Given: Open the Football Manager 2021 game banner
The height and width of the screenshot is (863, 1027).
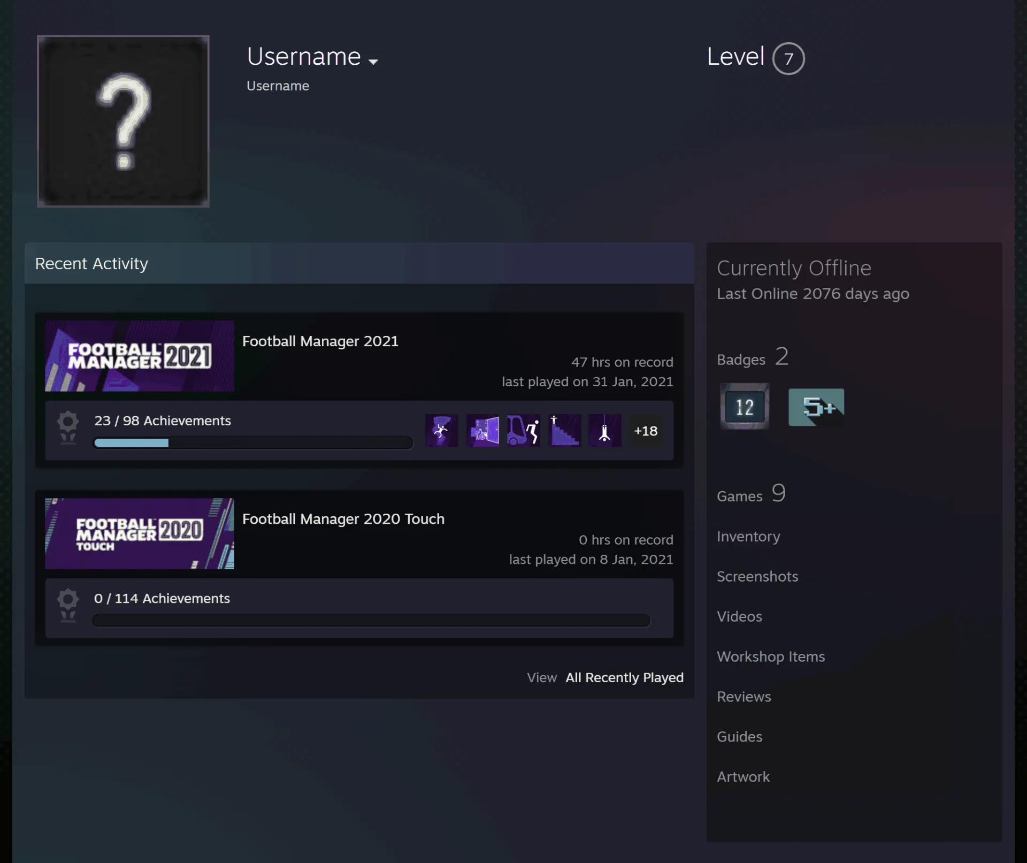Looking at the screenshot, I should pyautogui.click(x=140, y=356).
